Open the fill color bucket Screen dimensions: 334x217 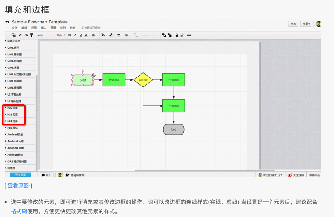click(104, 35)
